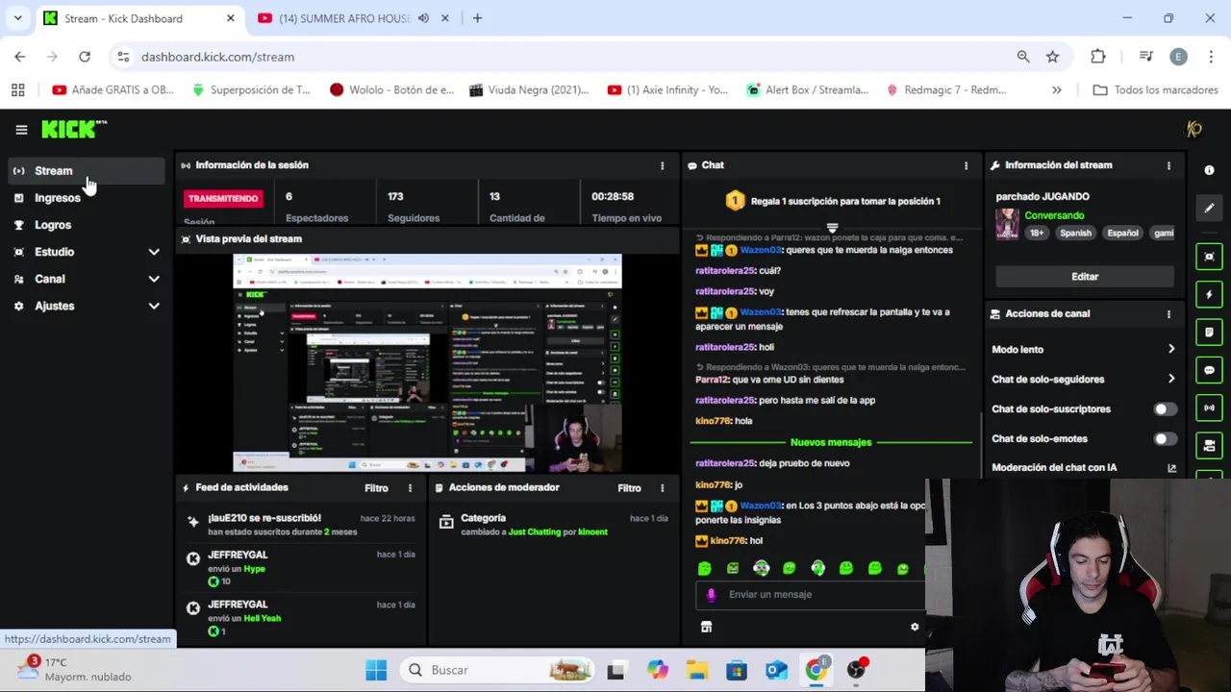Screen dimensions: 1231x692
Task: Reload the dashboard page
Action: coord(85,57)
